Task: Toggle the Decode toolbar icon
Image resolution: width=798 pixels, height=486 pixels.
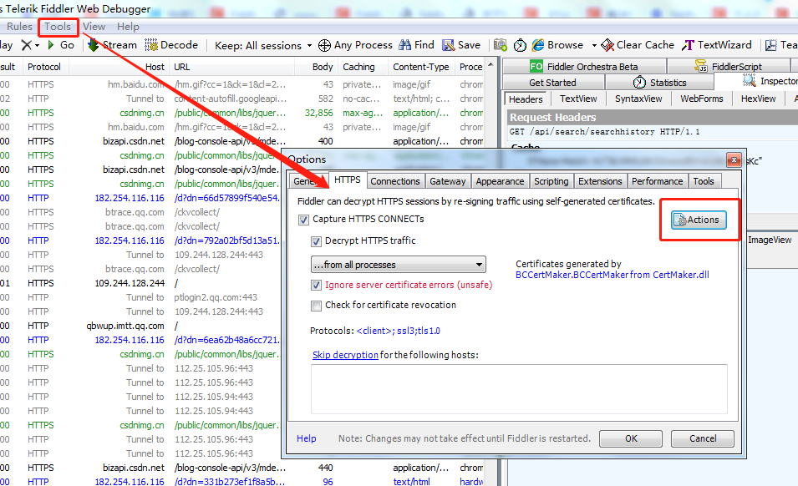Action: coord(151,45)
